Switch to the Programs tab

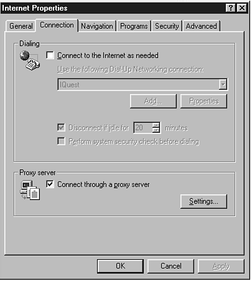pos(134,26)
